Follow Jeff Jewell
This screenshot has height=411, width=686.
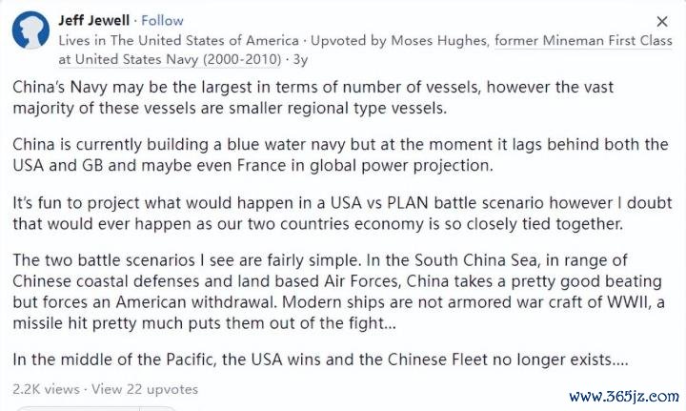[x=162, y=21]
